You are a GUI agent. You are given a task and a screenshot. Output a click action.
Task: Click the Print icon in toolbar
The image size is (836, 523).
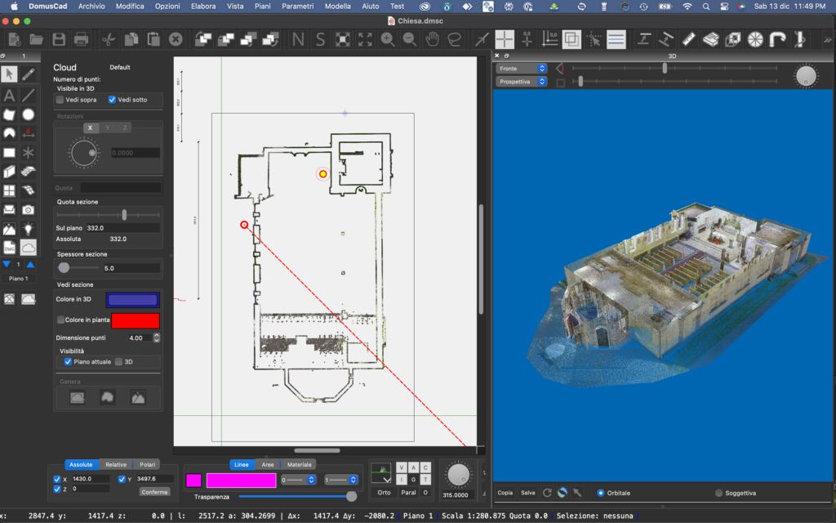81,39
